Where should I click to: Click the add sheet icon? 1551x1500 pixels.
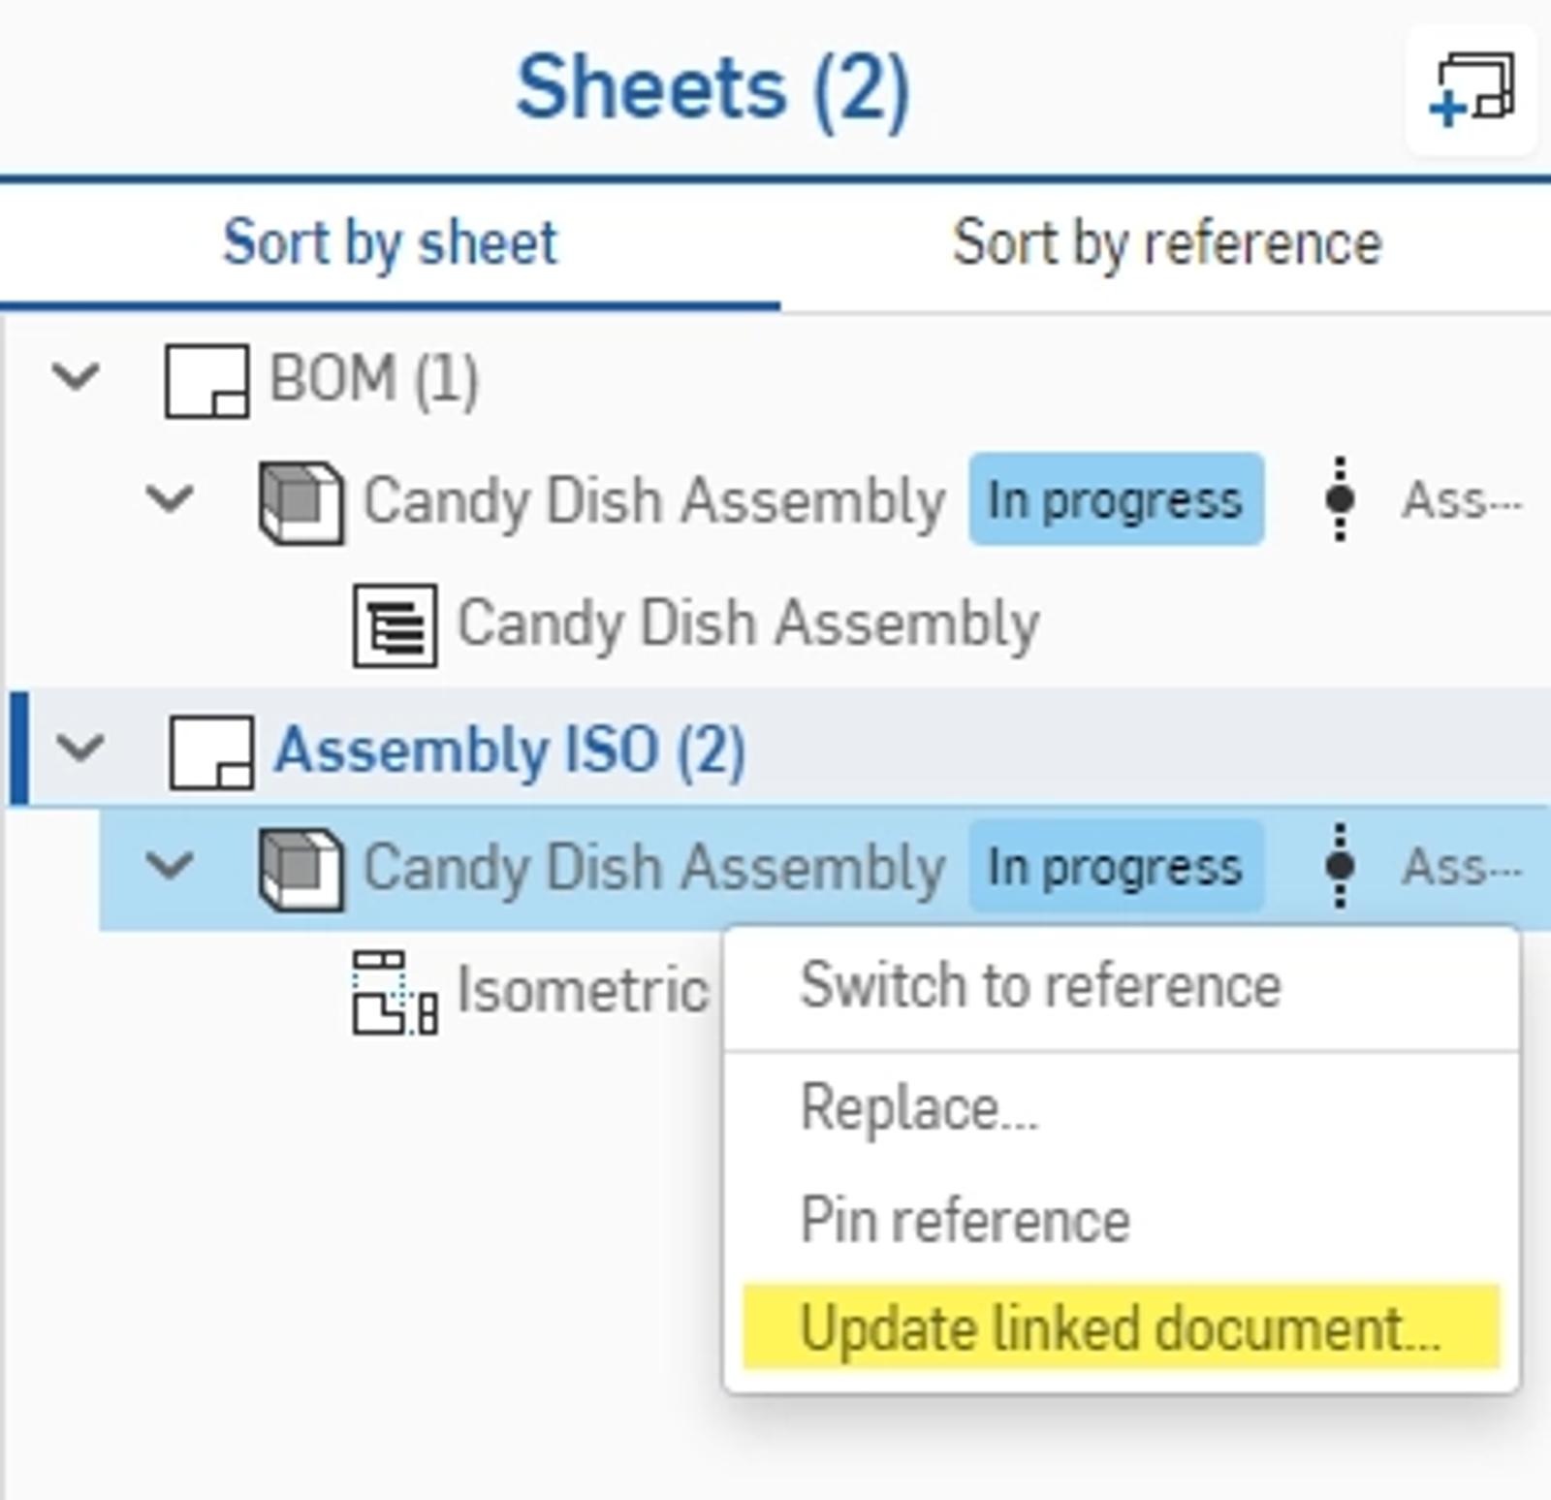tap(1472, 90)
